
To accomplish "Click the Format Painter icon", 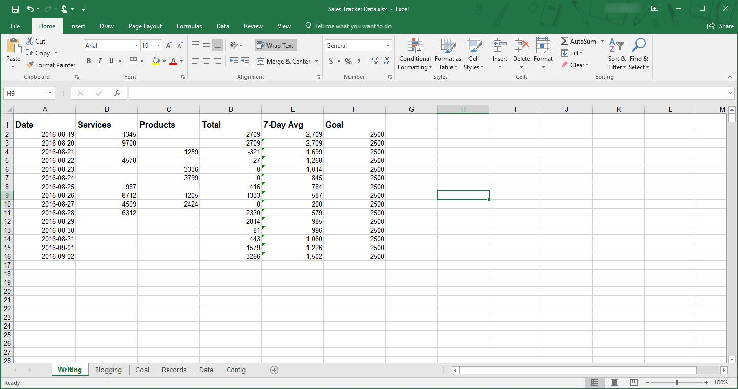I will pyautogui.click(x=30, y=65).
